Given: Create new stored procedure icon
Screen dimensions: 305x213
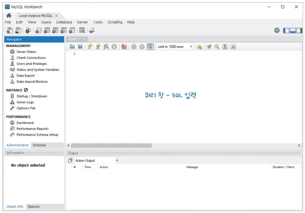Looking at the screenshot, I should (x=64, y=30).
